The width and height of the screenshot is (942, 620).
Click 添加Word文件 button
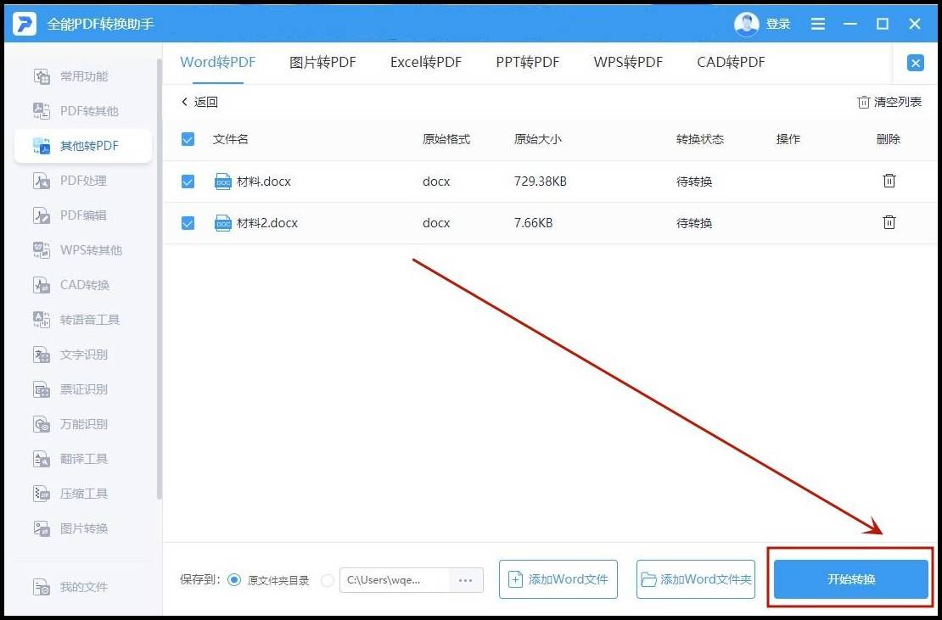click(558, 579)
